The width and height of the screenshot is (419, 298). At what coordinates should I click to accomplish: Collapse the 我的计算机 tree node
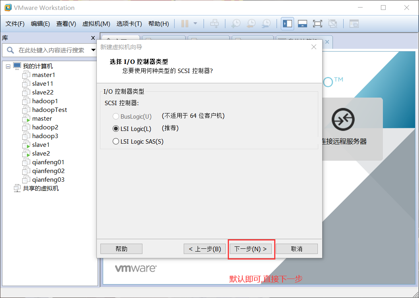8,66
